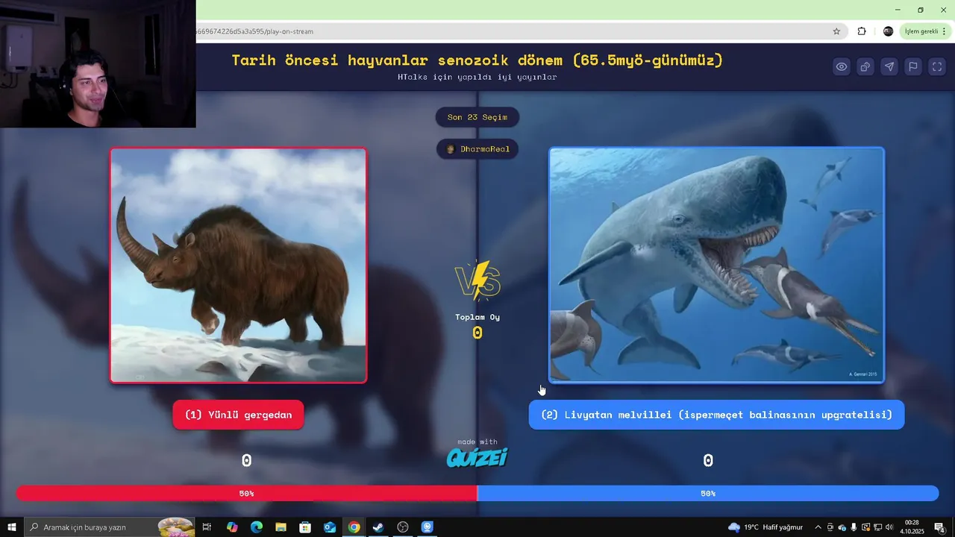Image resolution: width=955 pixels, height=537 pixels.
Task: Open the notification center icon
Action: (940, 527)
